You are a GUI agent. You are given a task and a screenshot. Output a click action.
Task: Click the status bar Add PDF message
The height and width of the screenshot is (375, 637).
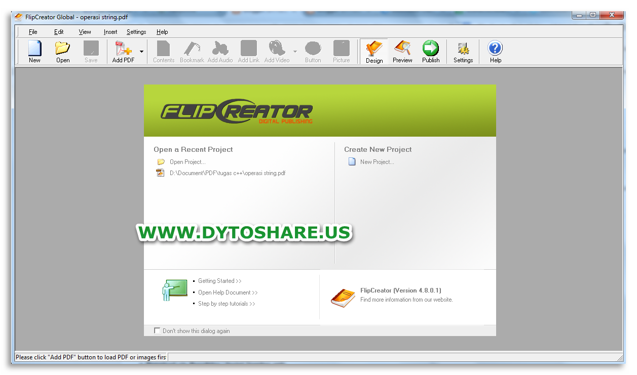click(x=91, y=357)
